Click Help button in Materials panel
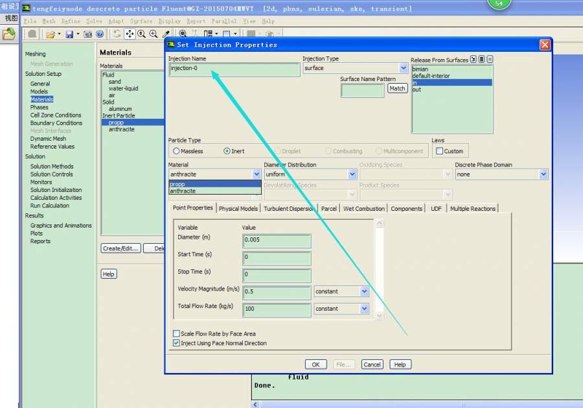This screenshot has height=408, width=583. [x=109, y=274]
